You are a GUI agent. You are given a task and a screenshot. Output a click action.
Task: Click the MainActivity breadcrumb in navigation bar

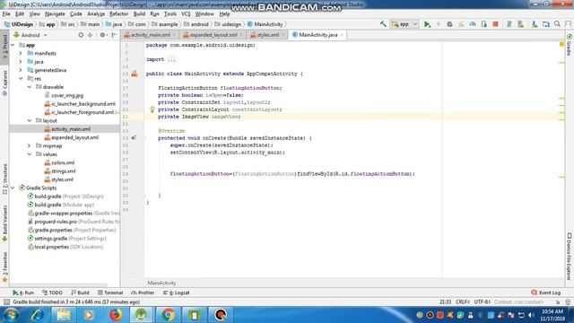[268, 24]
